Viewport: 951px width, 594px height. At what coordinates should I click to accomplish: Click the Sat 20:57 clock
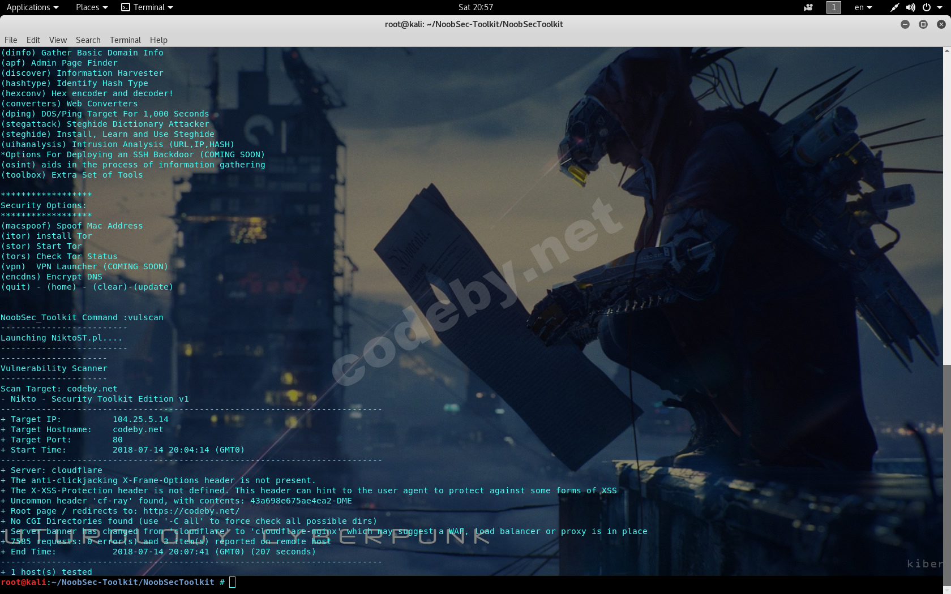pos(475,7)
